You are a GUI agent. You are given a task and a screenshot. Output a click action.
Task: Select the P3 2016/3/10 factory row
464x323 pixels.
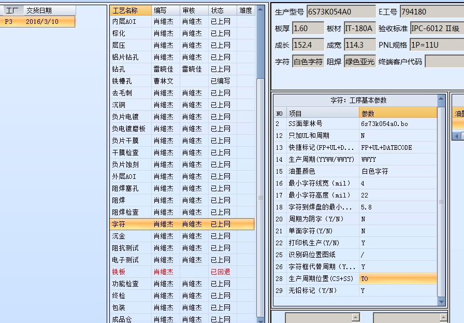38,22
